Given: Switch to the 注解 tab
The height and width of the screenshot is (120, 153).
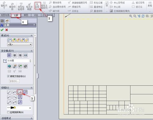Looking at the screenshot, I should pyautogui.click(x=16, y=15).
